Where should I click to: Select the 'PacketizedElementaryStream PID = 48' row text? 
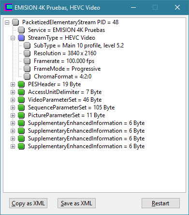pos(71,22)
